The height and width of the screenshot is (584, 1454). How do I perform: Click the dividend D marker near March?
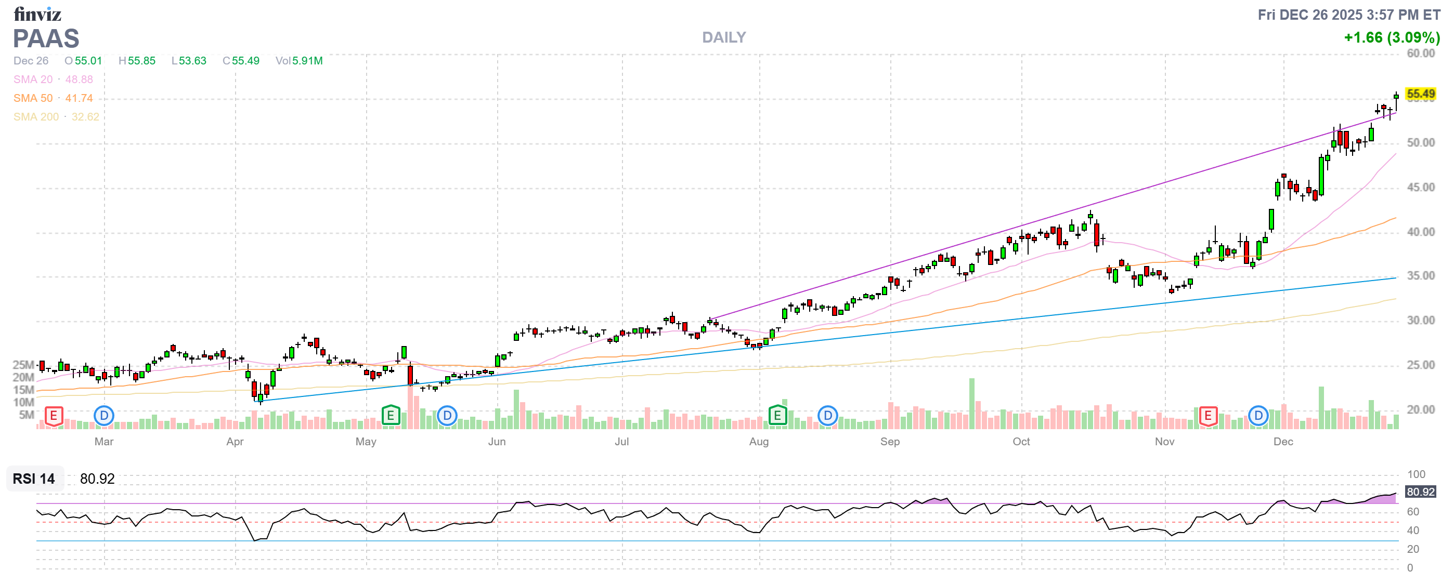pos(104,417)
